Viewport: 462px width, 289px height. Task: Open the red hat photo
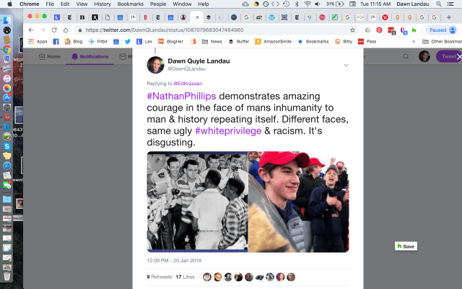pos(299,202)
